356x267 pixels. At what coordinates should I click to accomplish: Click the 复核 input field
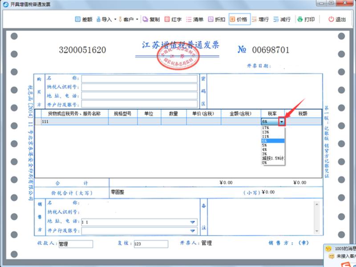point(151,244)
